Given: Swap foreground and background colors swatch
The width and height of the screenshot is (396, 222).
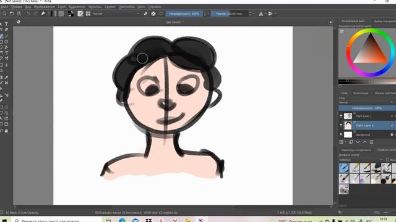Looking at the screenshot, I should pyautogui.click(x=71, y=14).
